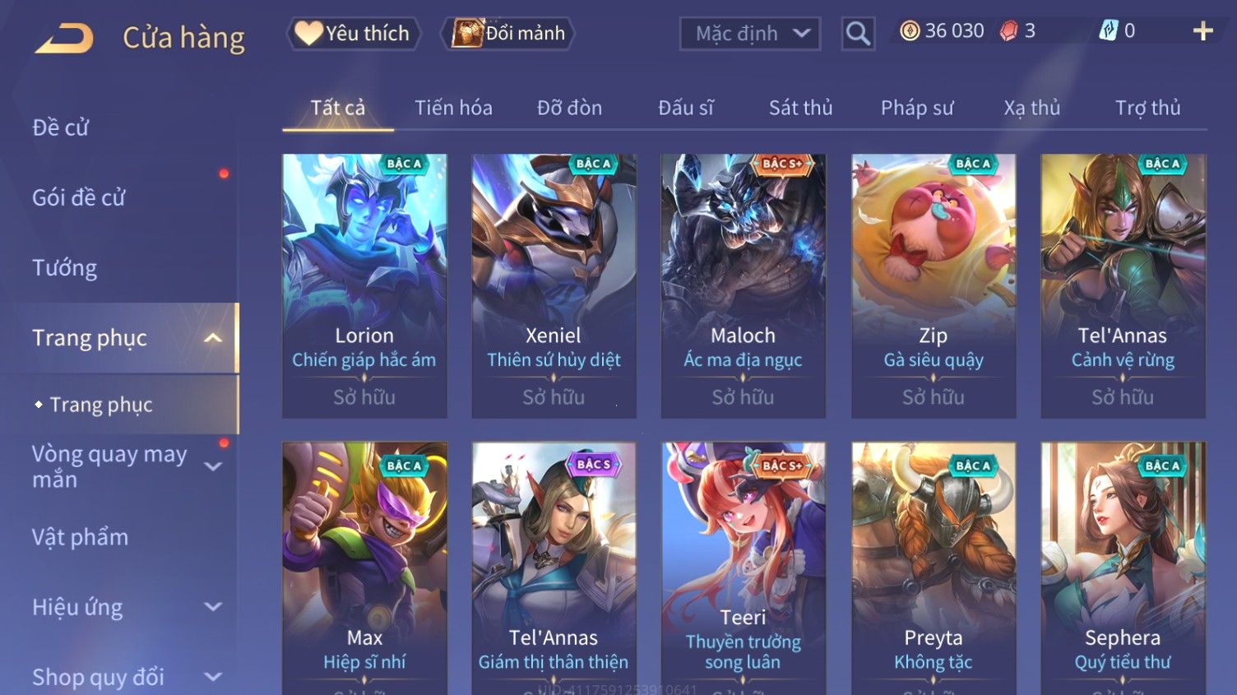
Task: Open the Yêu thích heart favorites button
Action: (x=353, y=34)
